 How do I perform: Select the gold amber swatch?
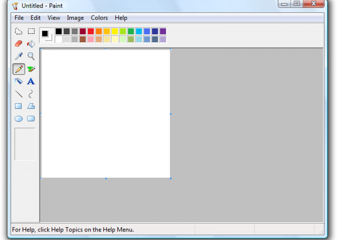pos(107,31)
